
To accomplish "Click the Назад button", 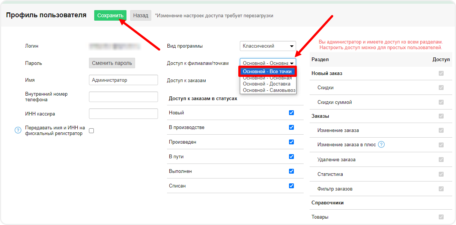I will tap(141, 15).
